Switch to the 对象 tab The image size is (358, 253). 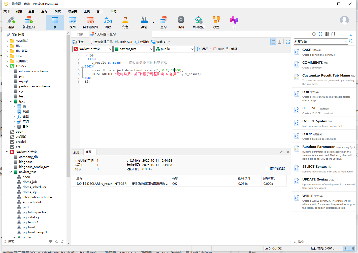pos(80,34)
